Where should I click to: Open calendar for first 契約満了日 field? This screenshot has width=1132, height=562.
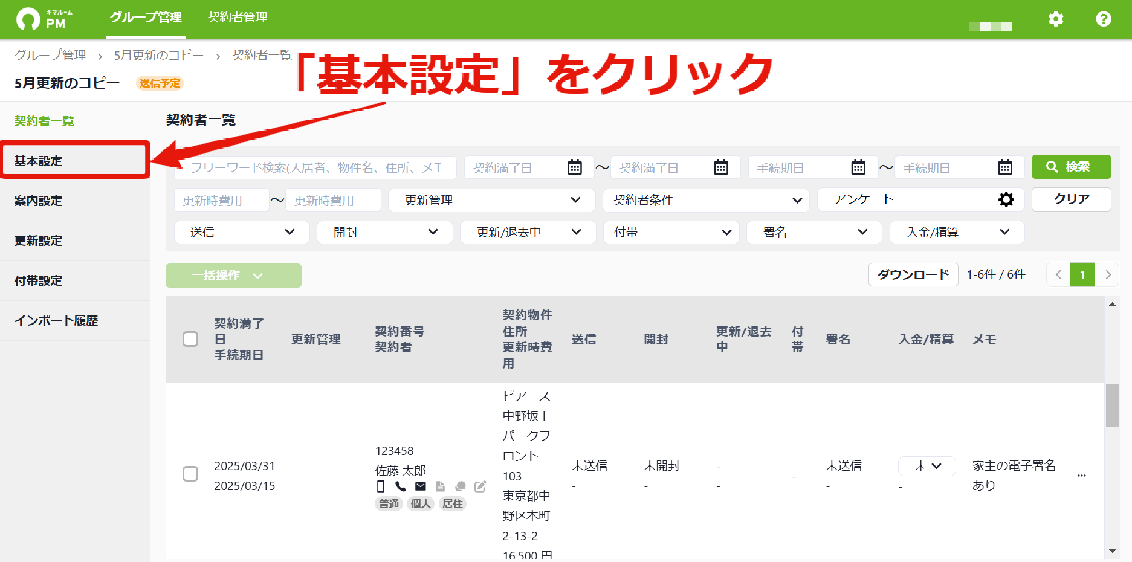[575, 167]
